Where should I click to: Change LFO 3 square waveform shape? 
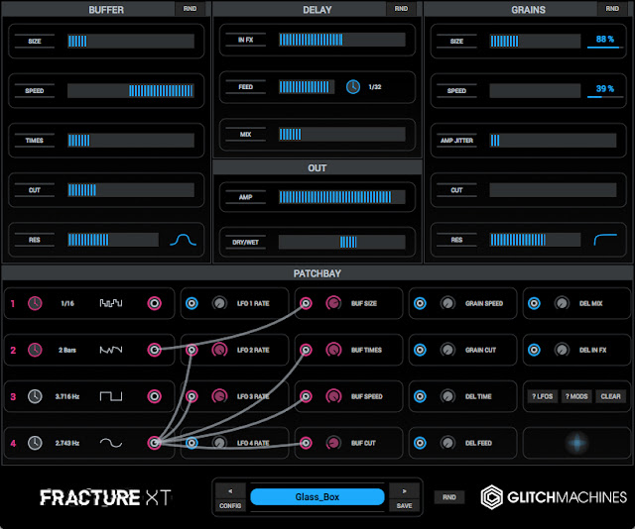tap(111, 396)
